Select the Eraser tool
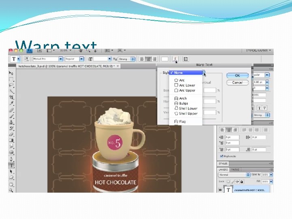 point(11,134)
